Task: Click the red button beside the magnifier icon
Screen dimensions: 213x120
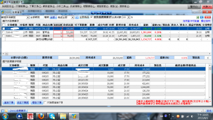Action: pyautogui.click(x=208, y=17)
